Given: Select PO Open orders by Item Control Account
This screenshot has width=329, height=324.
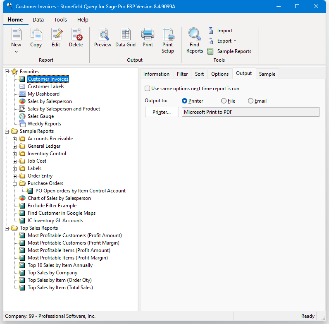Looking at the screenshot, I should pos(81,191).
